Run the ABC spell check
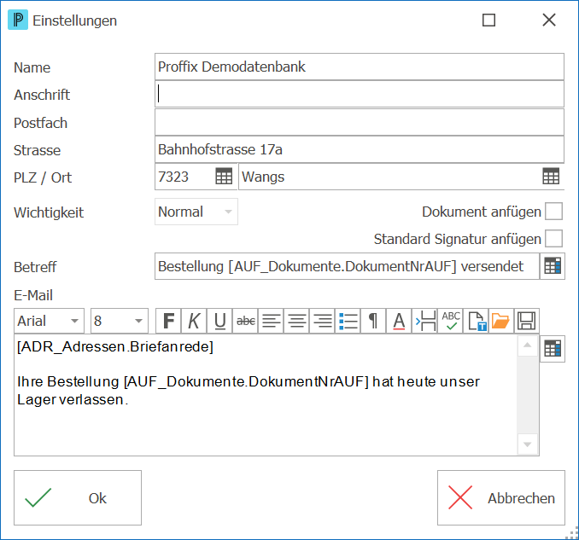Image resolution: width=579 pixels, height=540 pixels. 451,321
